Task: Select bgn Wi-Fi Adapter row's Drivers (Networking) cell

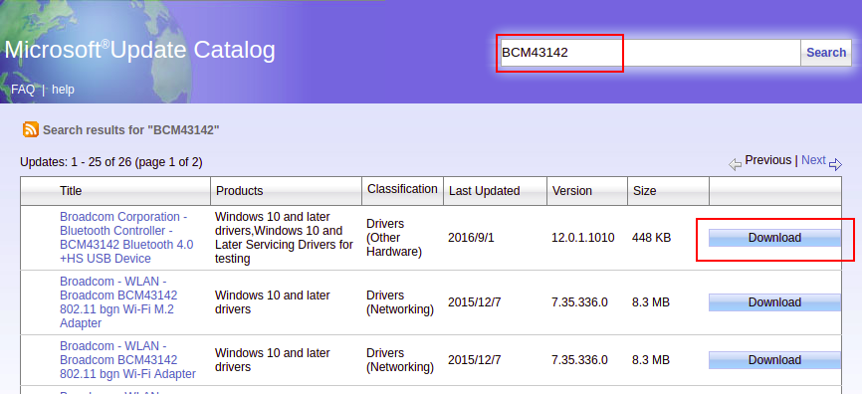Action: (400, 360)
